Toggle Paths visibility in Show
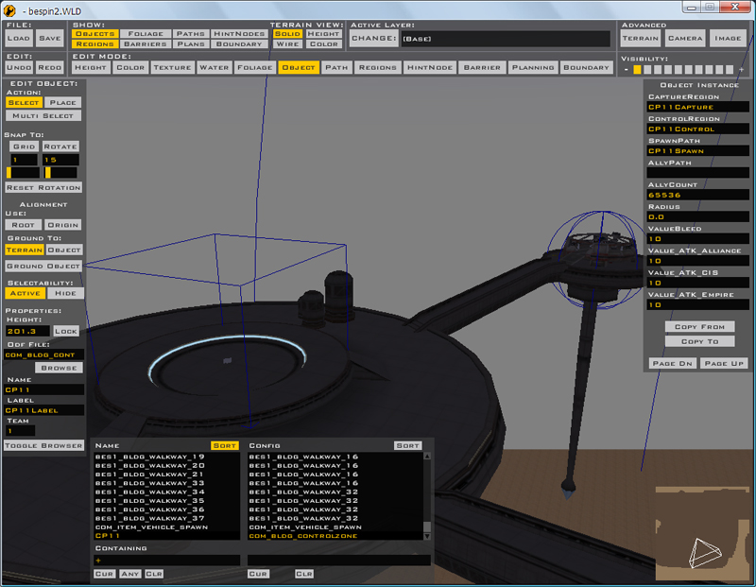 coord(191,34)
